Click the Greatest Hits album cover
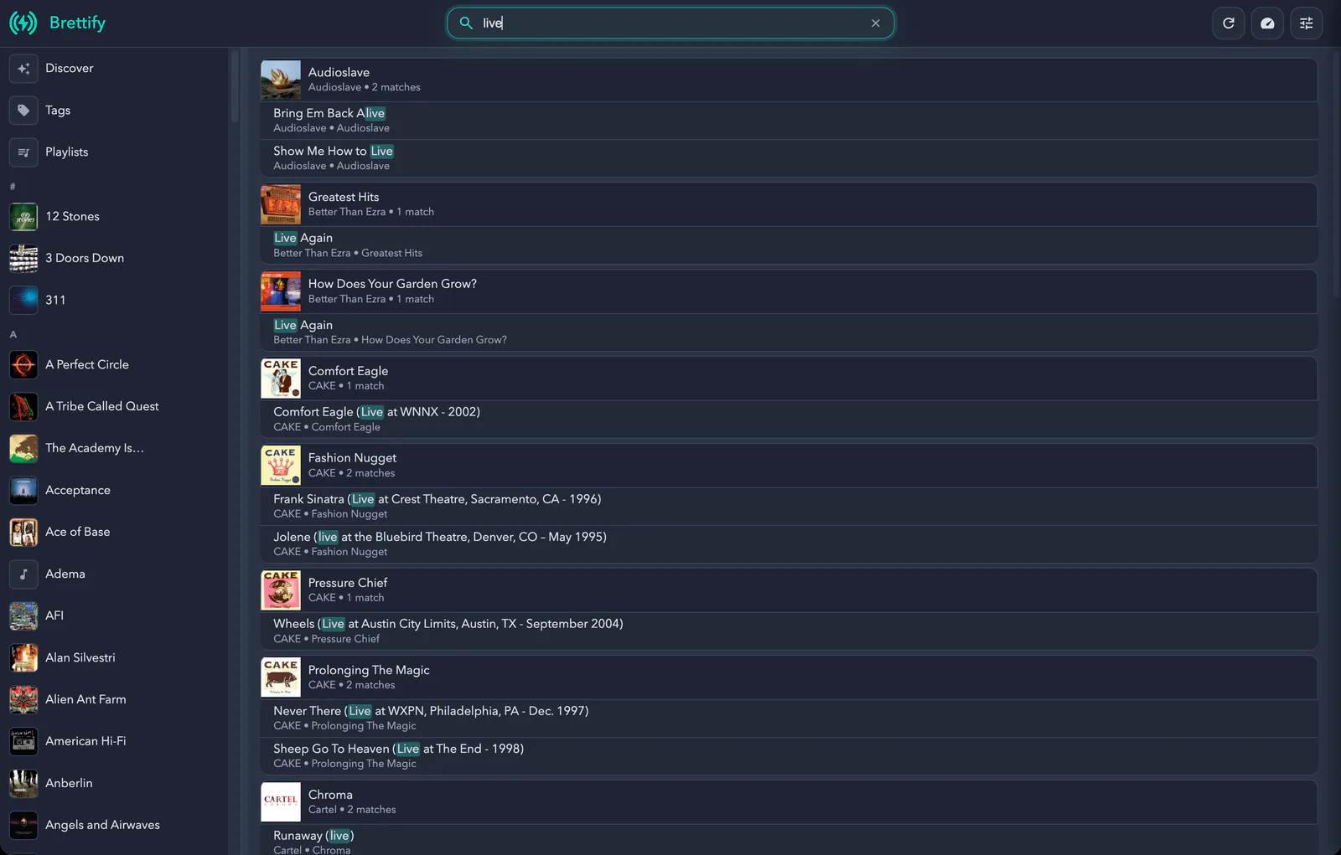 281,205
